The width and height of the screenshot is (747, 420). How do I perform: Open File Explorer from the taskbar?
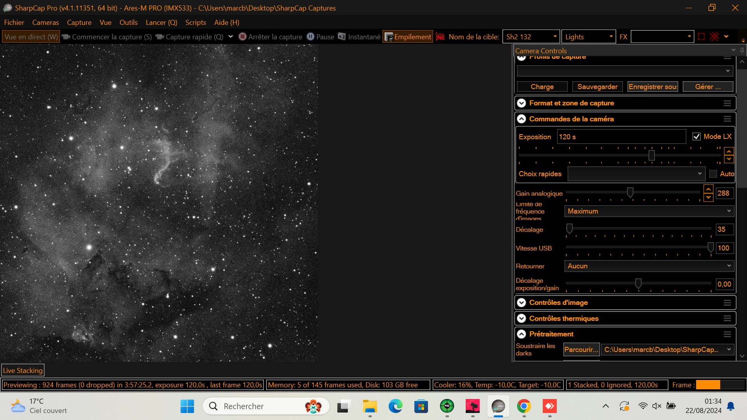(x=370, y=406)
